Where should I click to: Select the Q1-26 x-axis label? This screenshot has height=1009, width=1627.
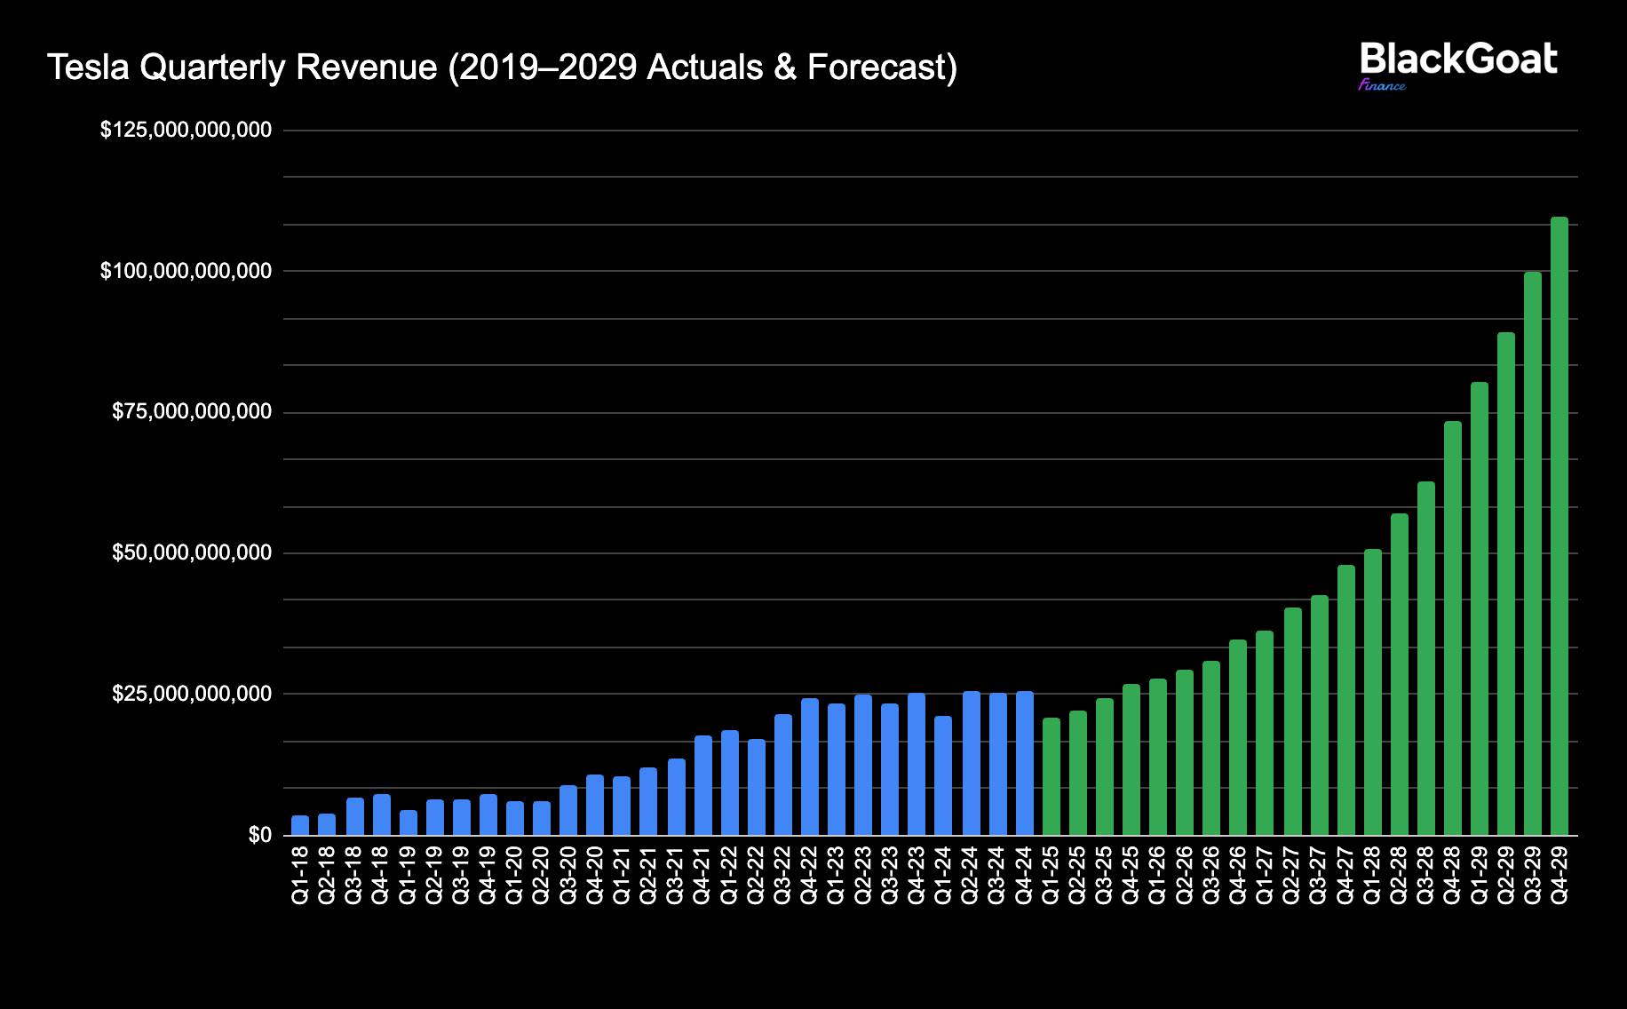click(1158, 875)
